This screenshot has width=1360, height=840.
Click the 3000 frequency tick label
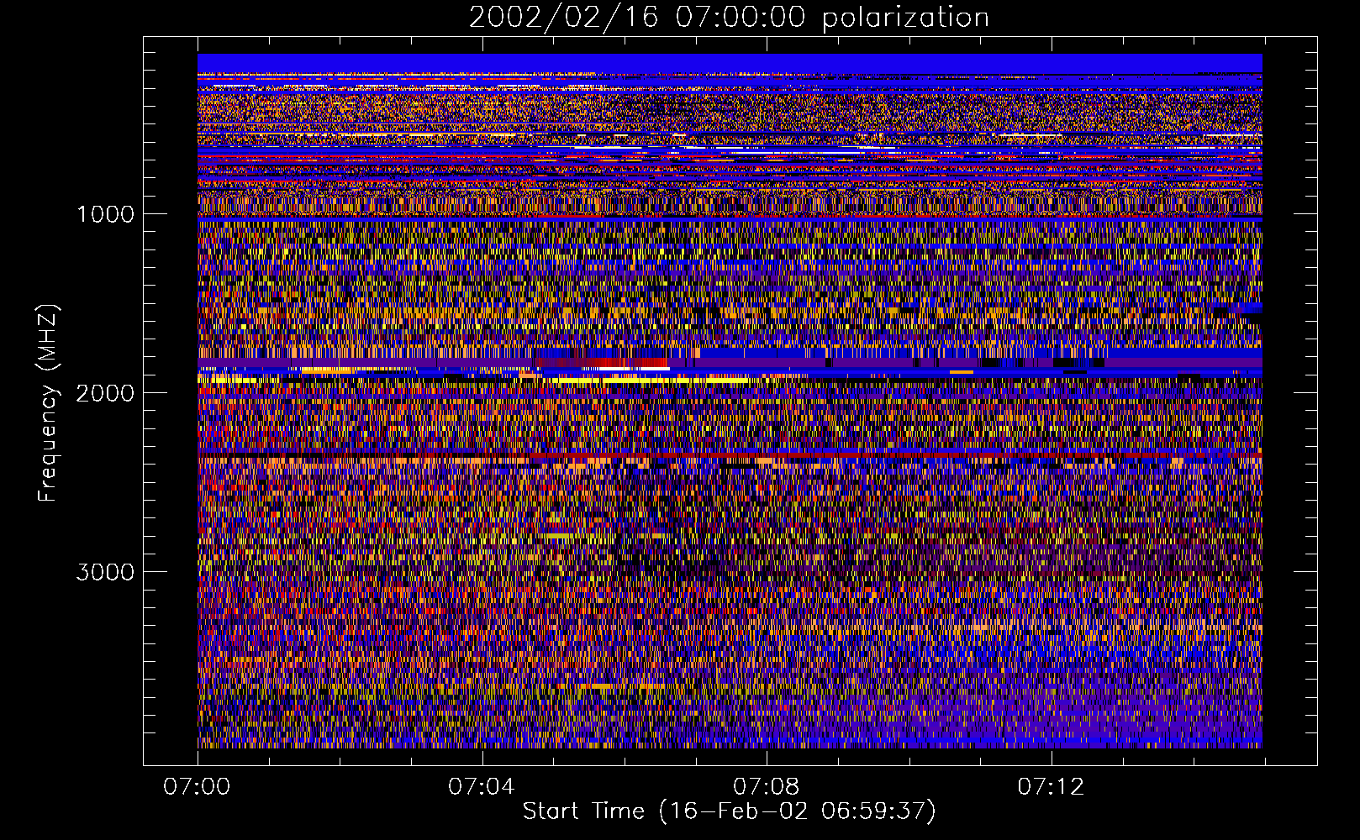(x=105, y=572)
